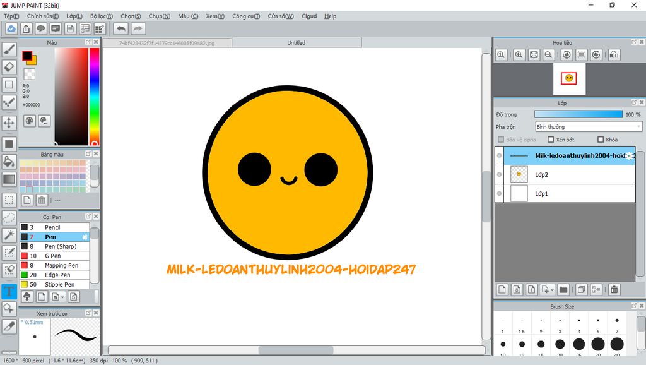
Task: Open the Bộ lọc menu
Action: coord(102,16)
